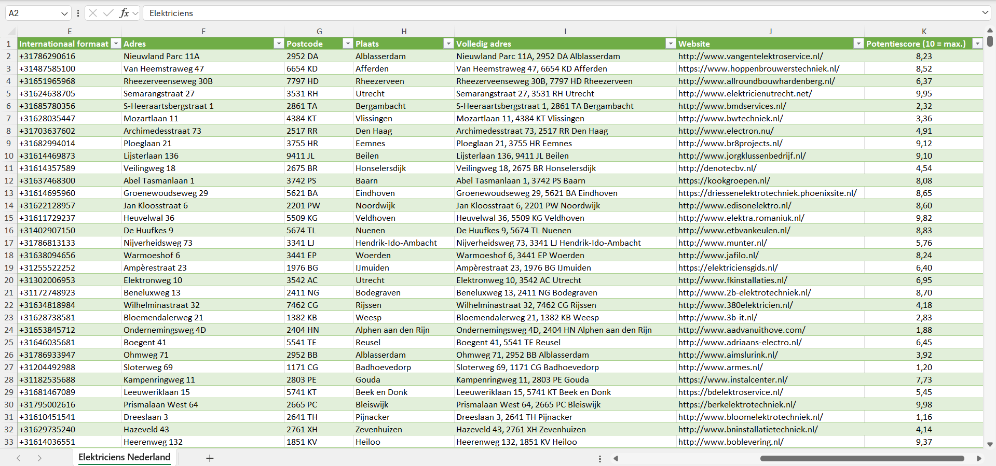Screen dimensions: 996x466
Task: Click previous sheet navigation arrow
Action: click(x=19, y=458)
